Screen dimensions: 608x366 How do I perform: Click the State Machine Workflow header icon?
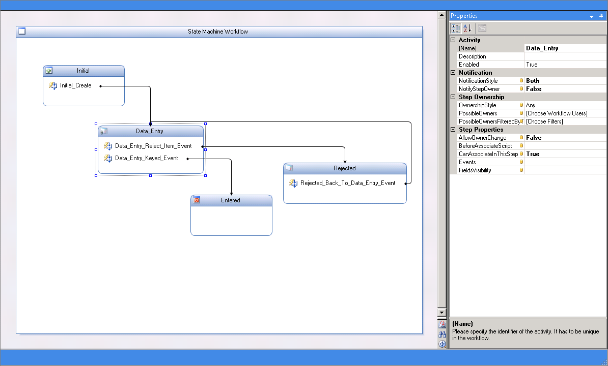click(x=22, y=32)
